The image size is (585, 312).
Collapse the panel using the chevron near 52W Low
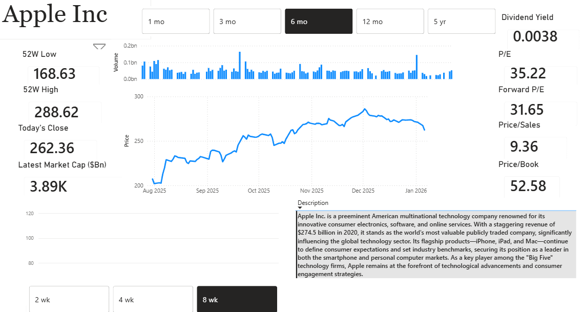(99, 46)
